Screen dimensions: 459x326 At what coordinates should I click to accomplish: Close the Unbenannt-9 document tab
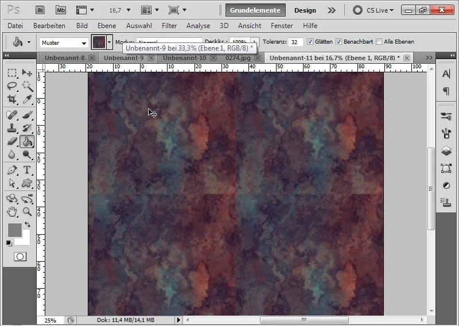click(x=151, y=58)
